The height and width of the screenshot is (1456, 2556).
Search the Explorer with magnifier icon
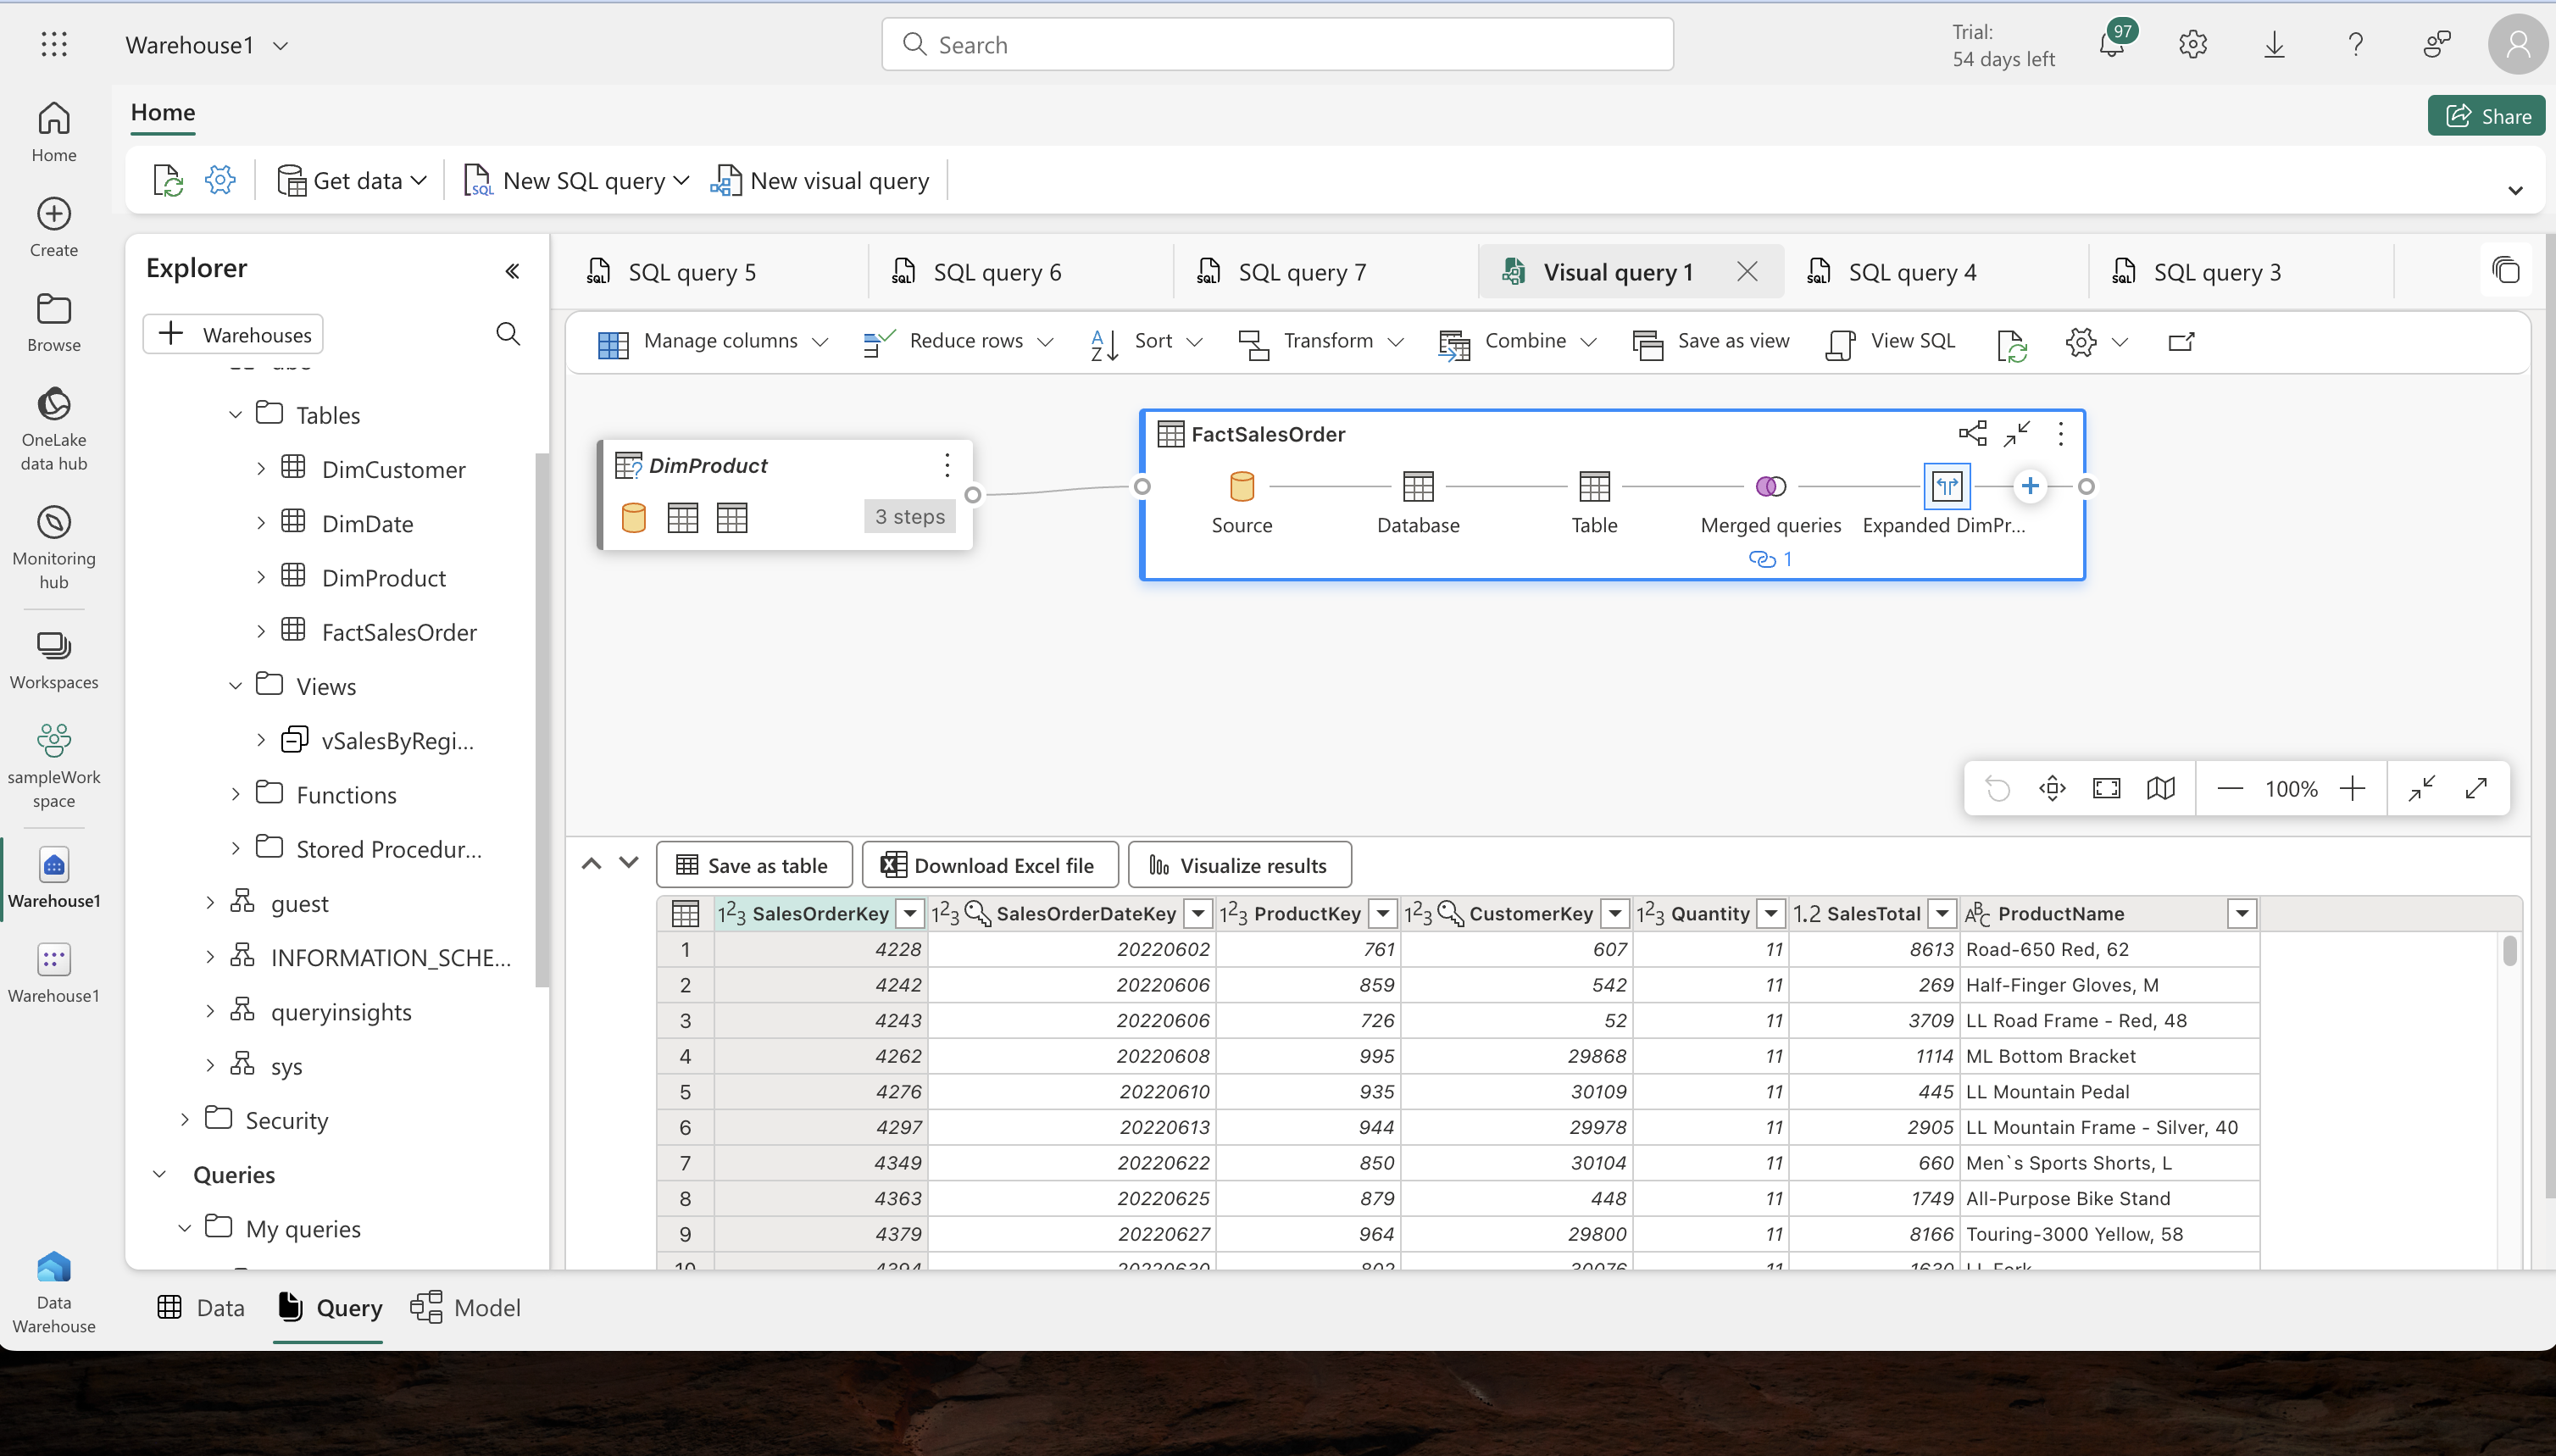508,334
